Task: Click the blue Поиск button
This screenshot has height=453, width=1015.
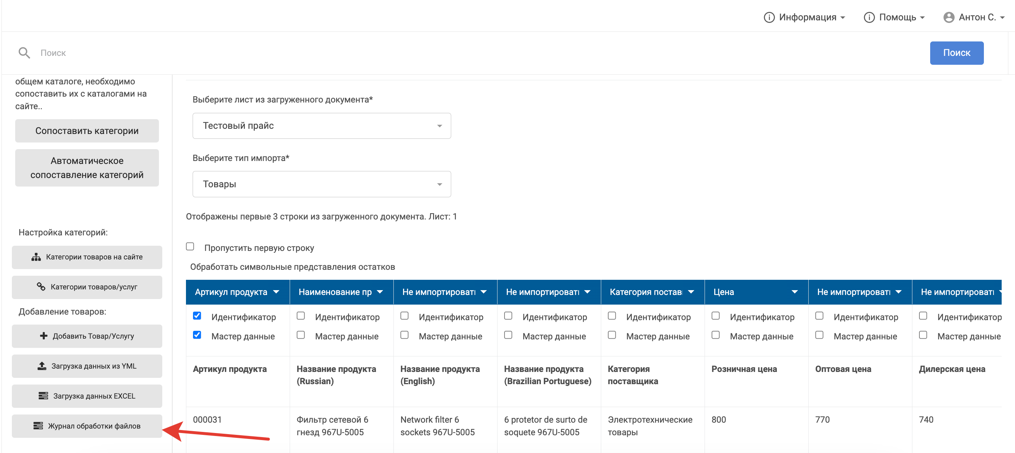Action: (956, 53)
